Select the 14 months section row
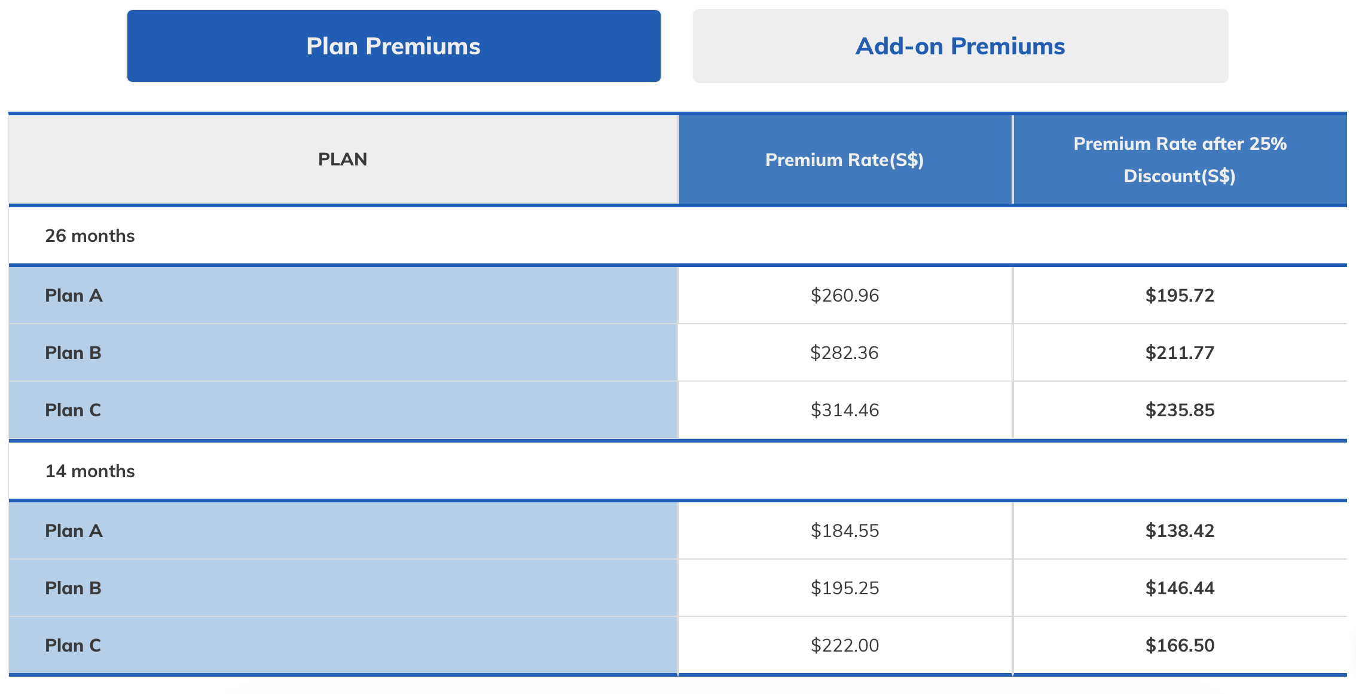The width and height of the screenshot is (1356, 694). pyautogui.click(x=678, y=471)
